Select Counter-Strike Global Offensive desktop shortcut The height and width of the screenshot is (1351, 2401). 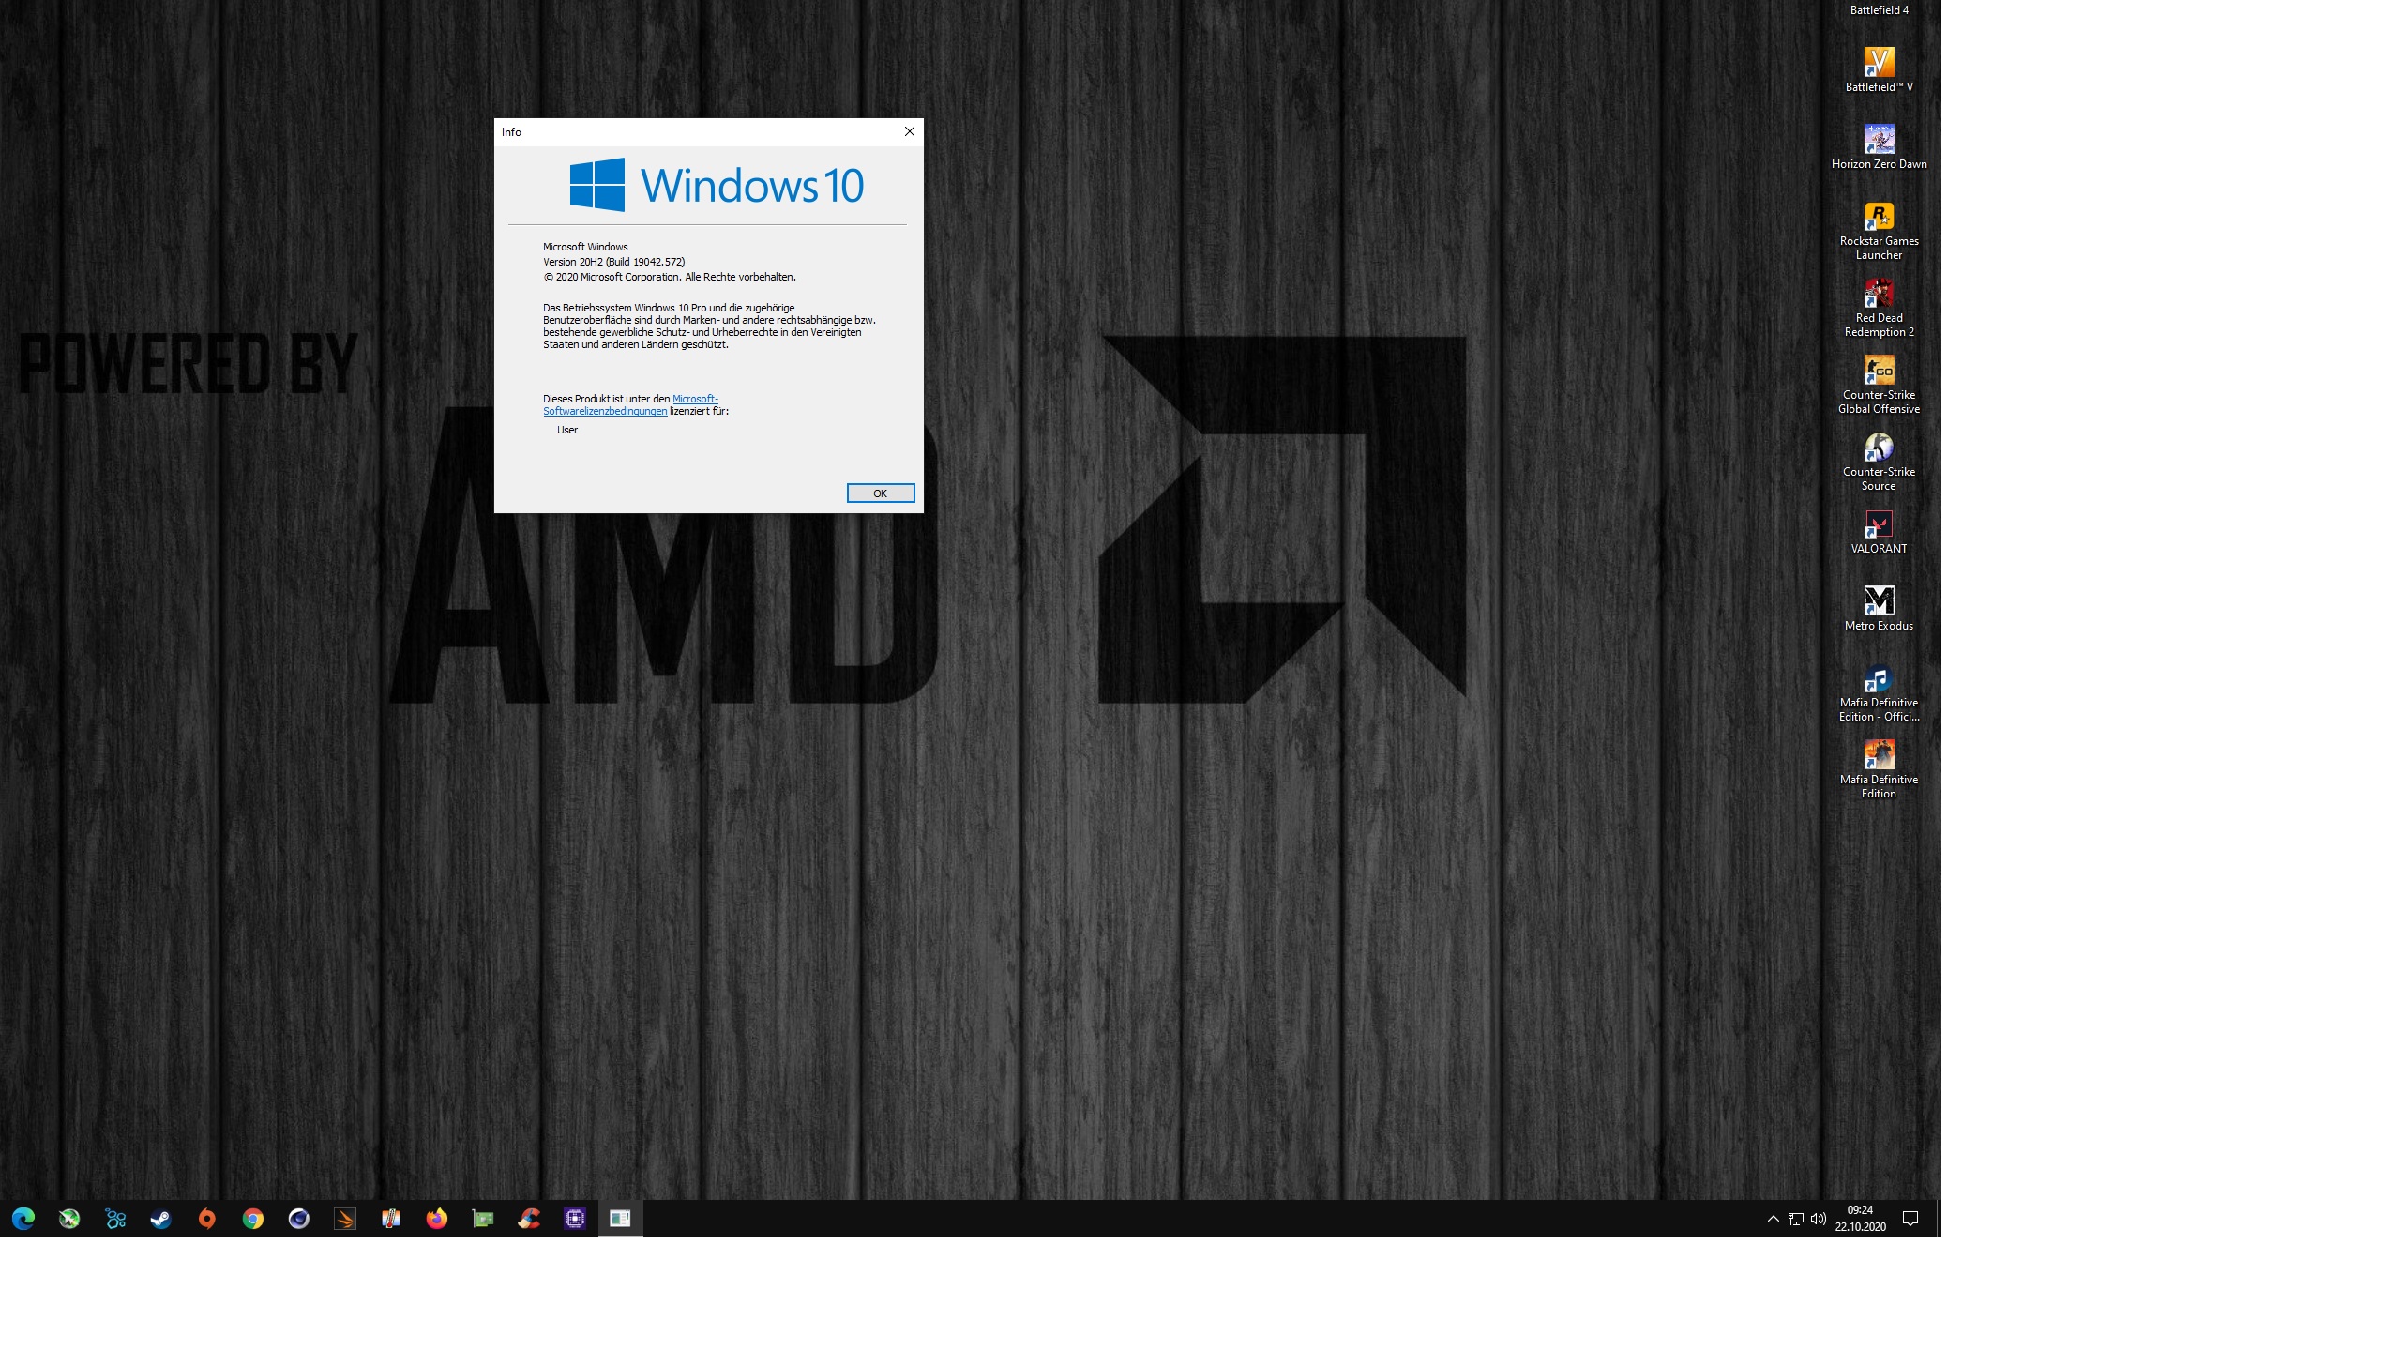(x=1879, y=385)
